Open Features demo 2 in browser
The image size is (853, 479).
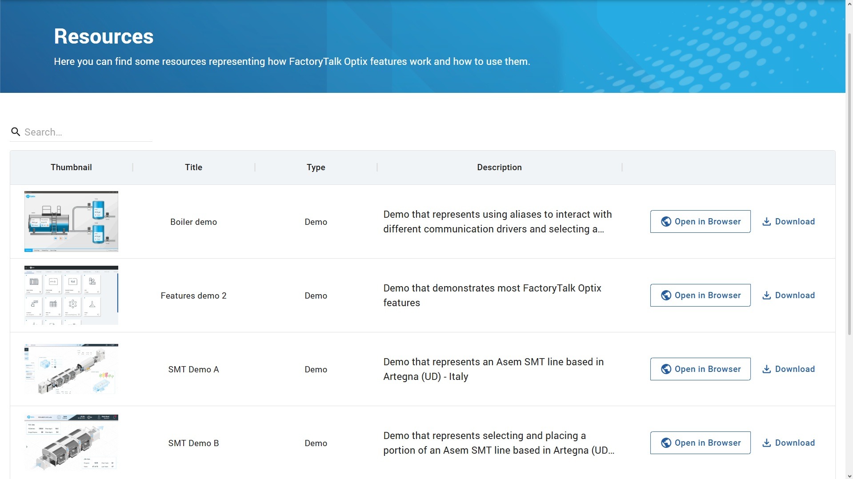pyautogui.click(x=700, y=295)
